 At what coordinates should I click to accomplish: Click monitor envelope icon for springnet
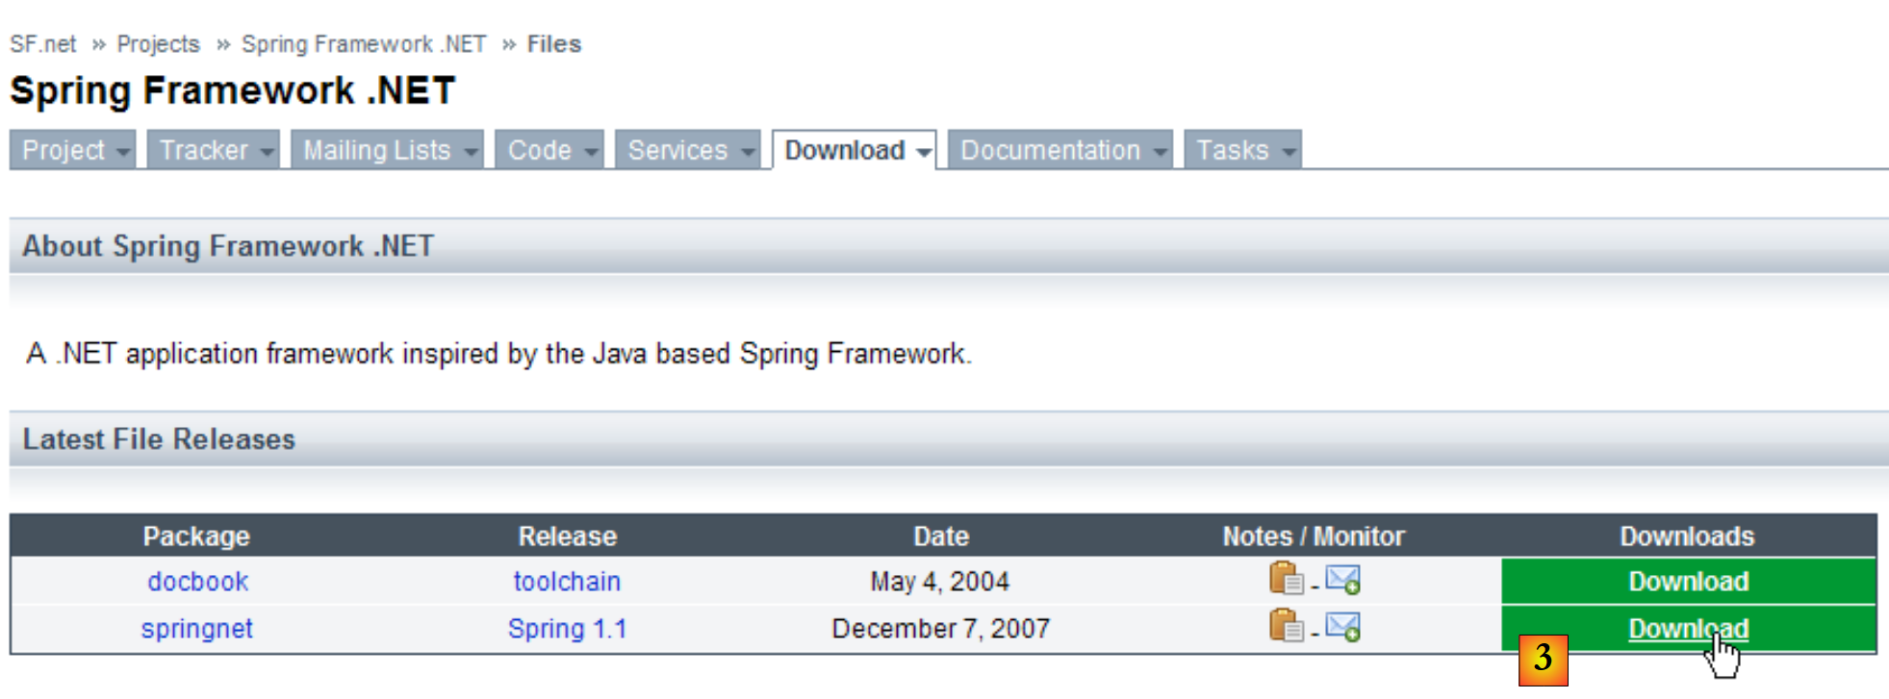tap(1342, 626)
